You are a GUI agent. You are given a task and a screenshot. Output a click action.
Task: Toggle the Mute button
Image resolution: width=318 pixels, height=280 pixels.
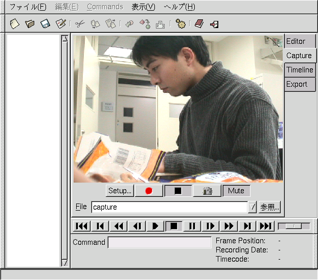click(x=237, y=191)
